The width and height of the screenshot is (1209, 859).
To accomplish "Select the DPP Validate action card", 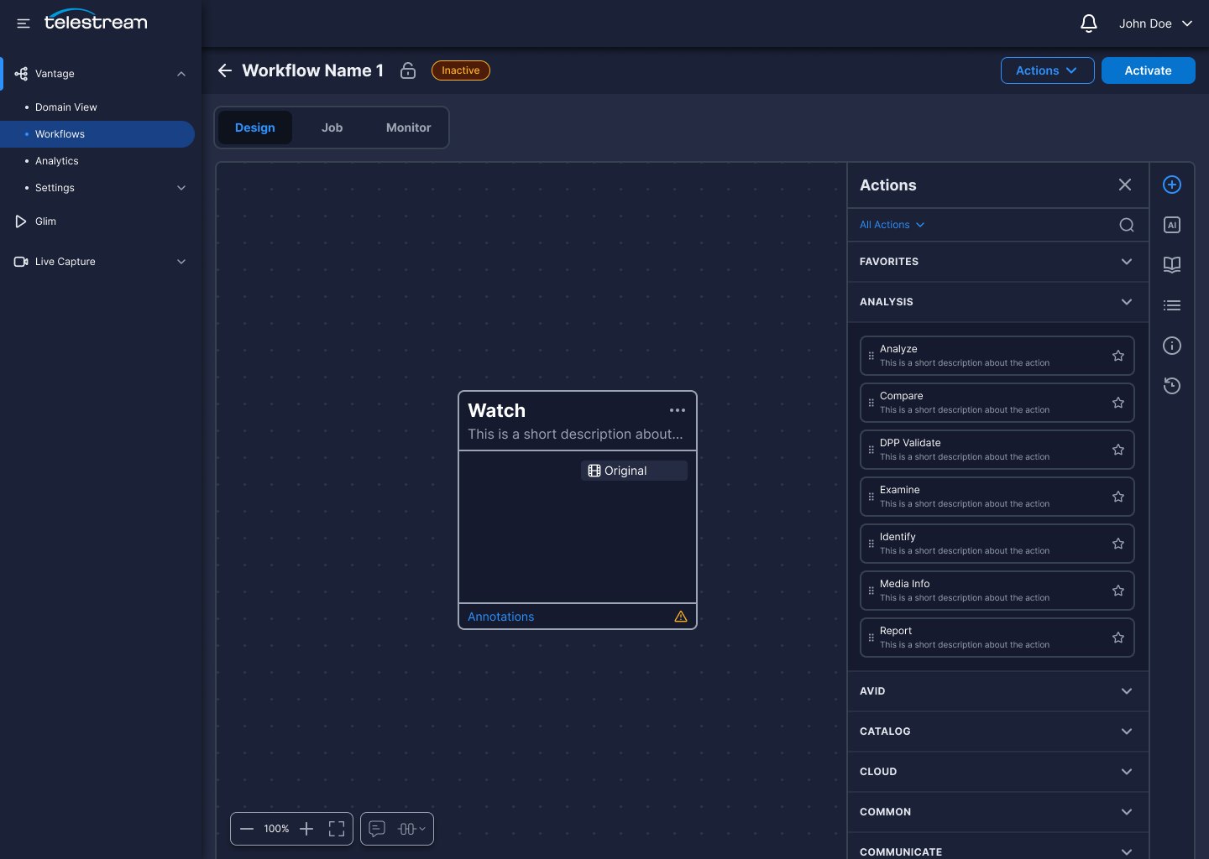I will pos(997,450).
